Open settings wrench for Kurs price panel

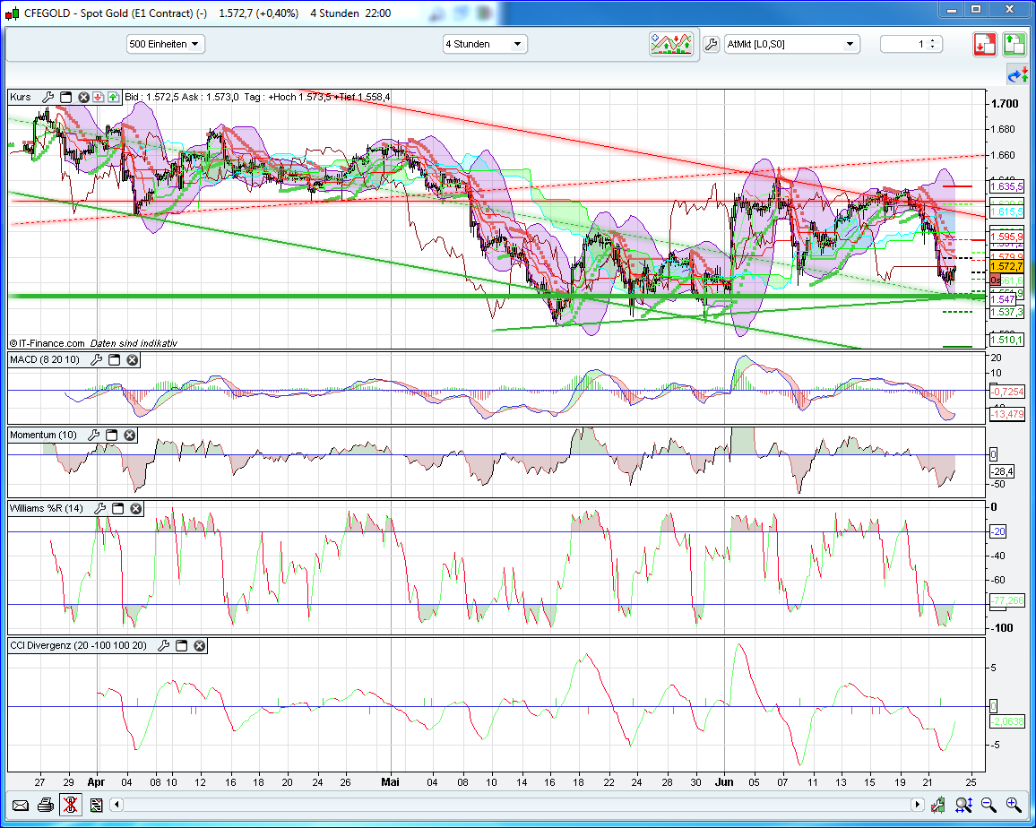[47, 97]
